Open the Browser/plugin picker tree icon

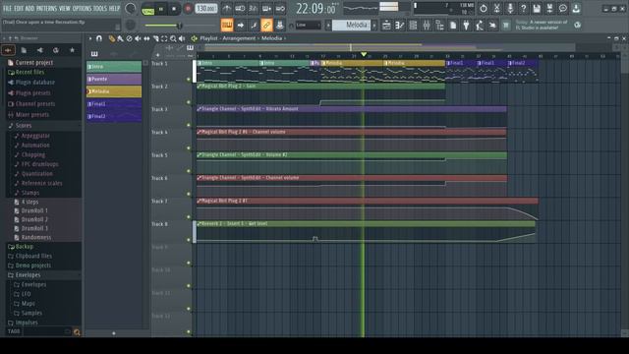pyautogui.click(x=439, y=26)
